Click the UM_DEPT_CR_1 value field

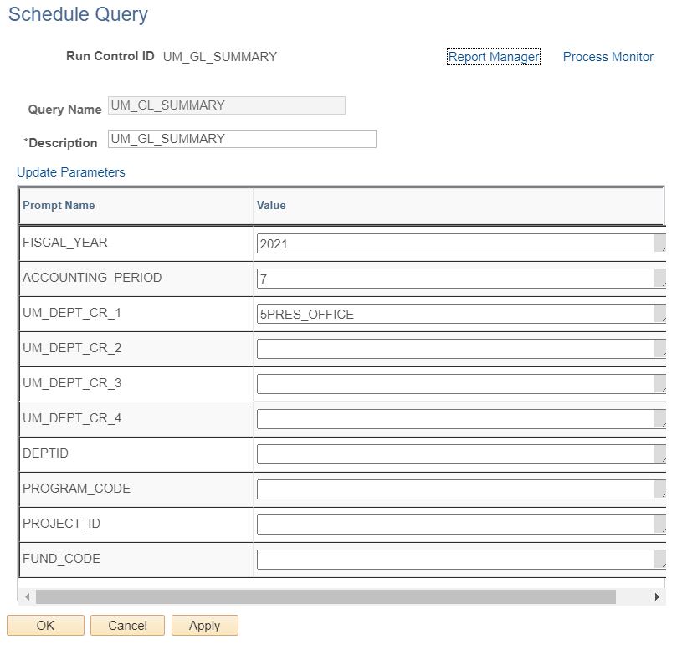[x=461, y=314]
